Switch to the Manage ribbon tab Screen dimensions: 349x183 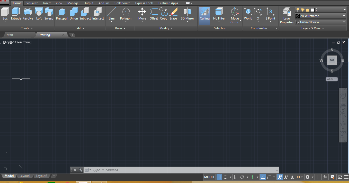point(73,3)
